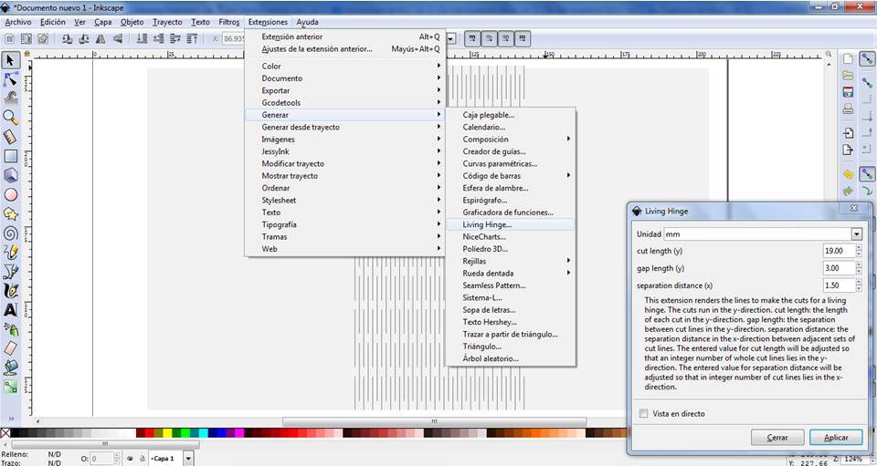Select the Ellipse circle tool

[11, 195]
